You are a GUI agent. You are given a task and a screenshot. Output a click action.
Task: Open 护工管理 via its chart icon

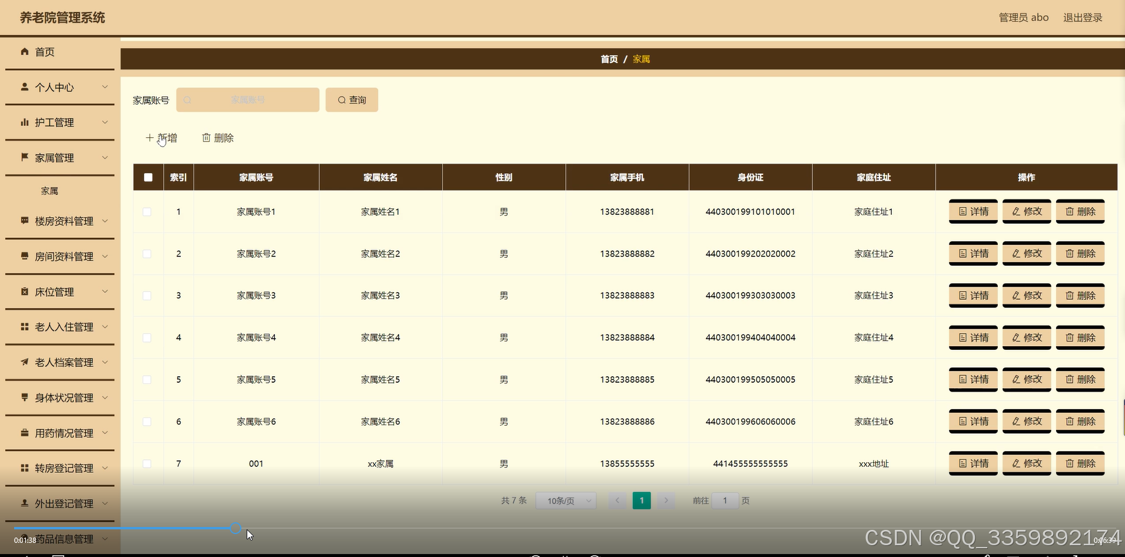24,122
